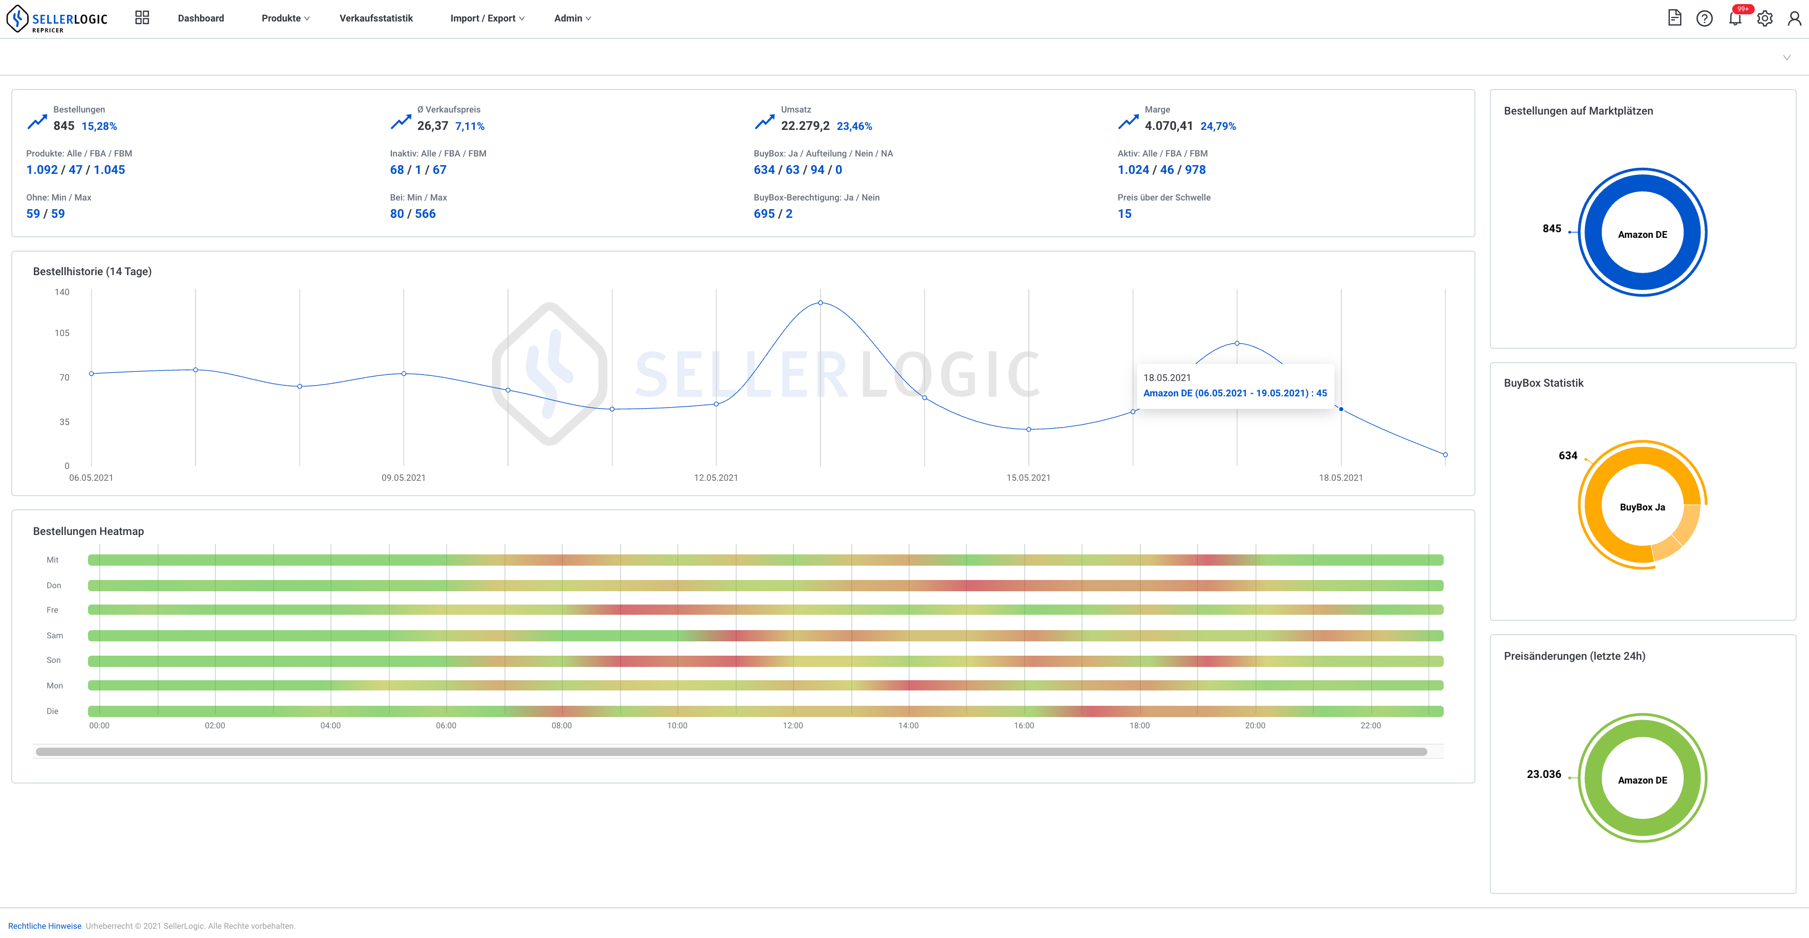Open the settings gear icon
This screenshot has height=938, width=1809.
(x=1765, y=18)
